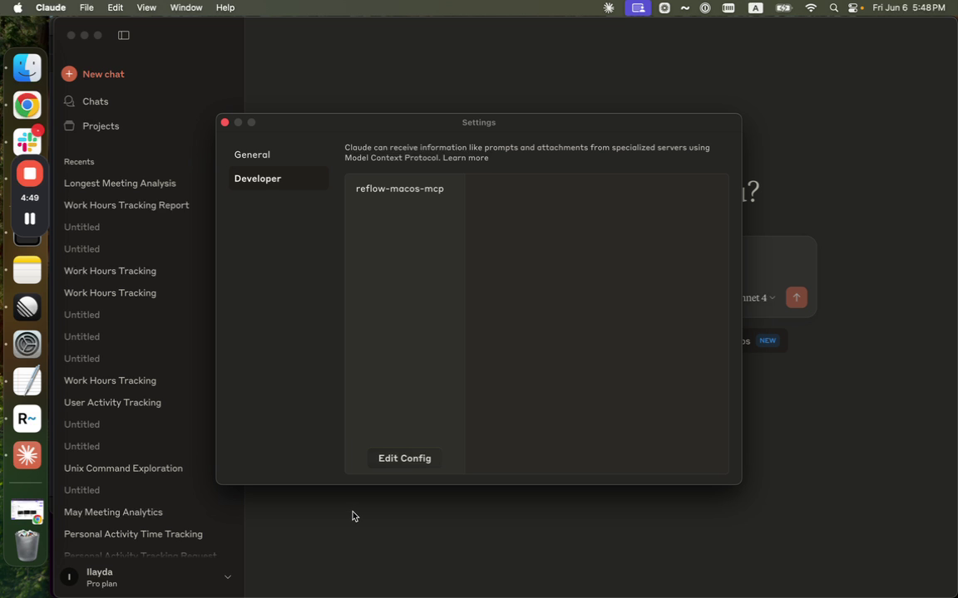The image size is (958, 598).
Task: Open Wi-Fi menu in menu bar
Action: [811, 8]
